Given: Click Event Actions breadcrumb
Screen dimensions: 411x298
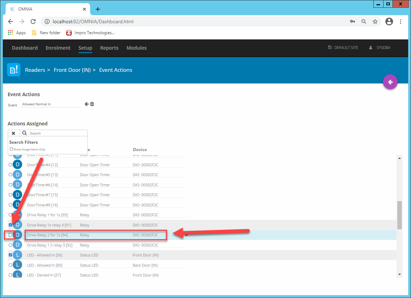Looking at the screenshot, I should pos(115,70).
